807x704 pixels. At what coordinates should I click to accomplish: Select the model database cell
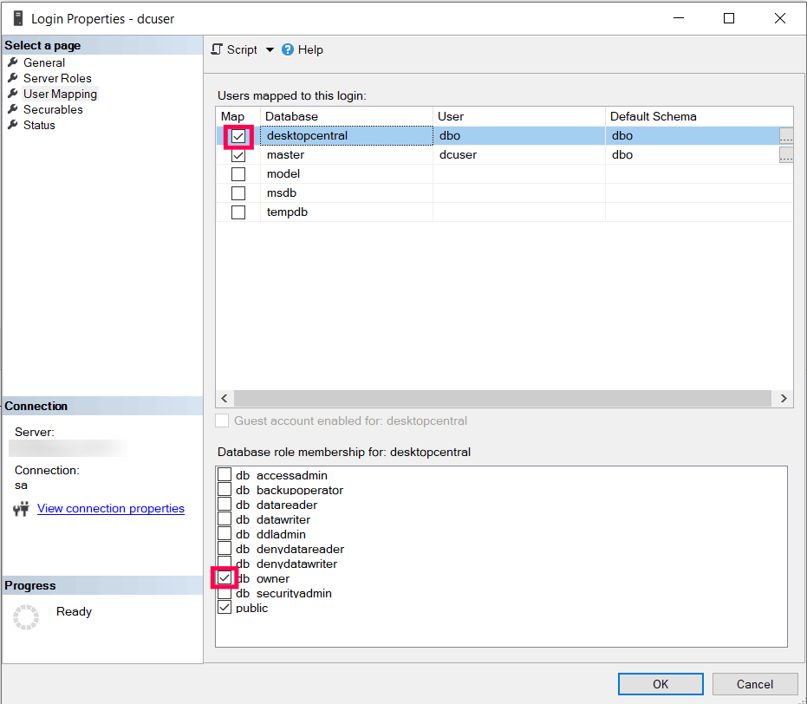[x=347, y=174]
